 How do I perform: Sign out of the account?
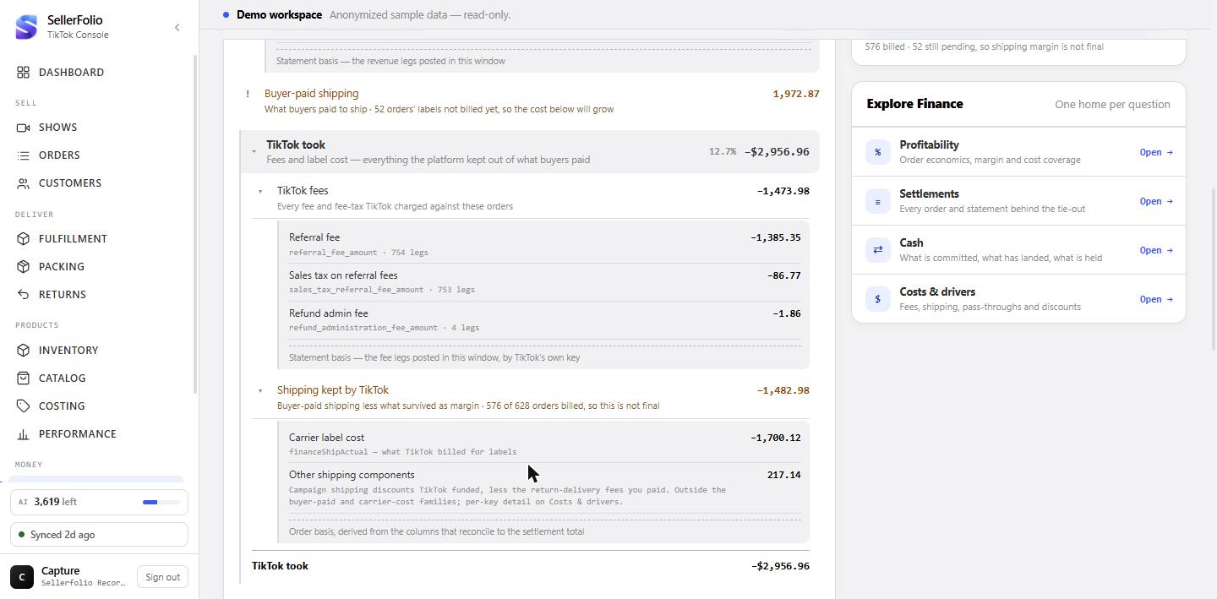pyautogui.click(x=162, y=577)
